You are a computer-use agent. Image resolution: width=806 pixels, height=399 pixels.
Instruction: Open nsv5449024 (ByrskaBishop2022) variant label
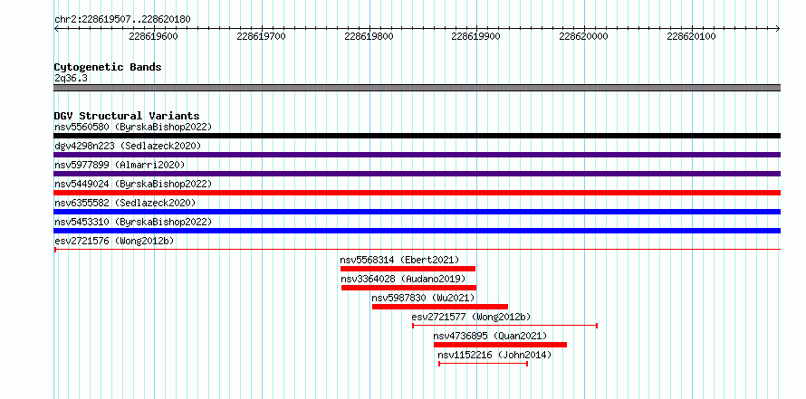point(133,184)
